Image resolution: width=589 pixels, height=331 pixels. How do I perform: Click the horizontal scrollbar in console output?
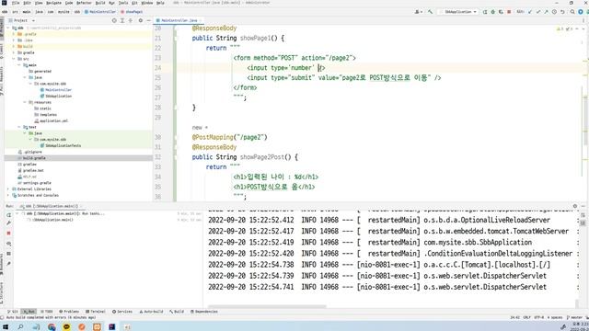[267, 306]
